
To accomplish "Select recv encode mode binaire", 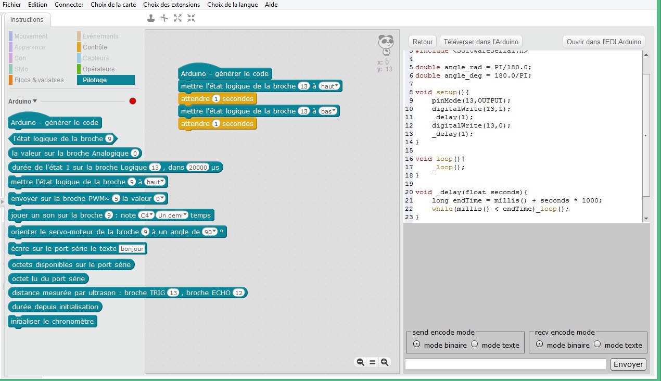I will [x=539, y=344].
